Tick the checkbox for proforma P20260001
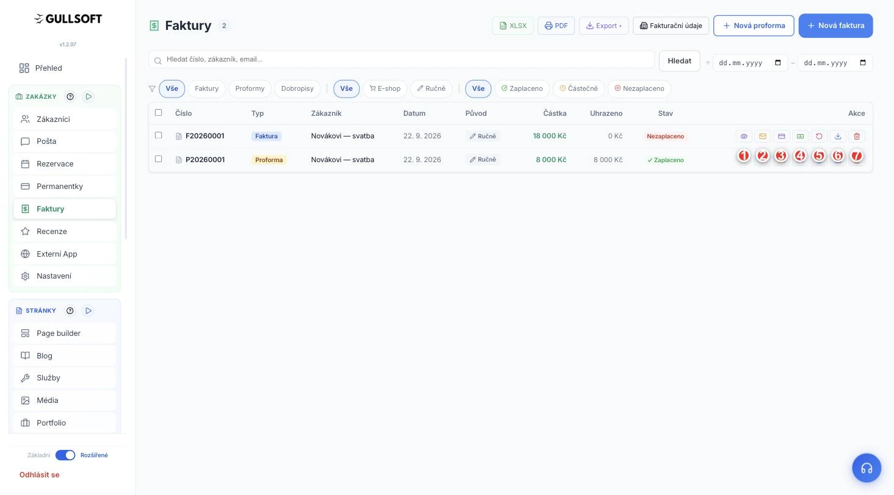Screen dimensions: 894x495 (159, 159)
